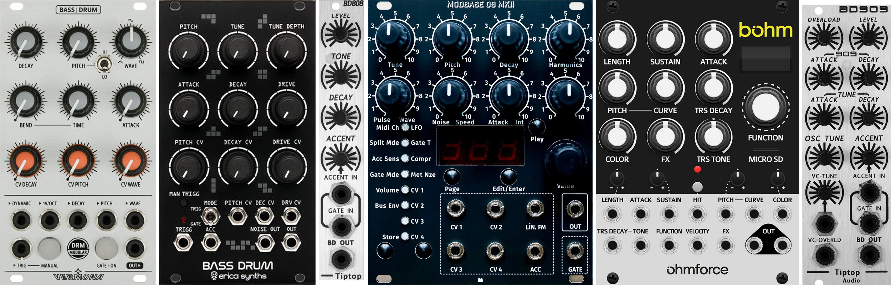891x285 pixels.
Task: Push the HIT button on bohm
Action: tap(697, 187)
